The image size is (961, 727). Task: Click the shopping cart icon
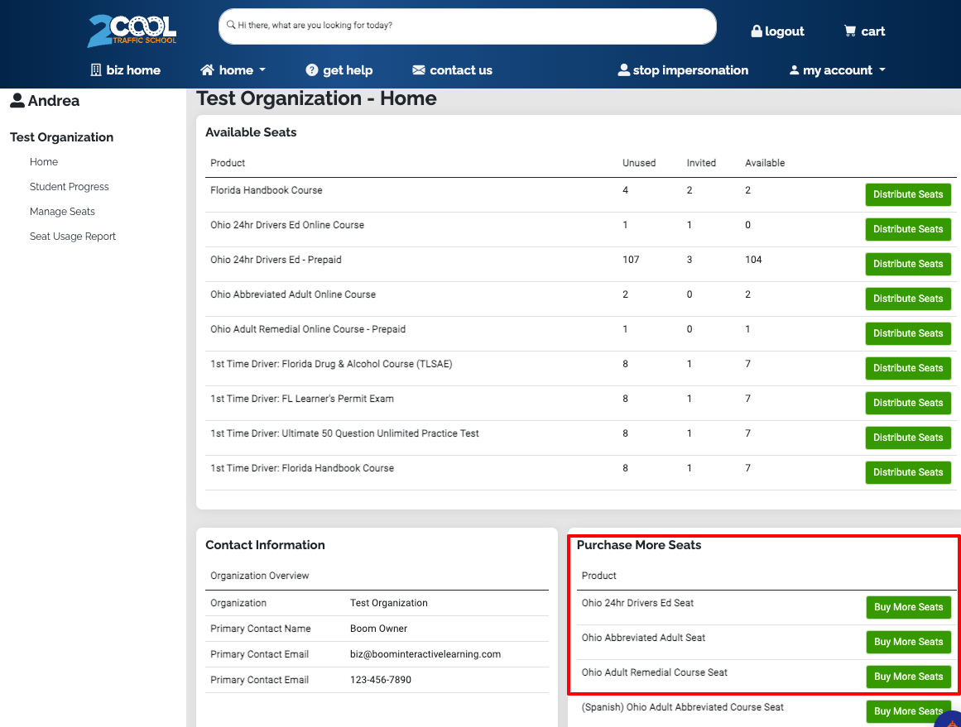[x=849, y=31]
